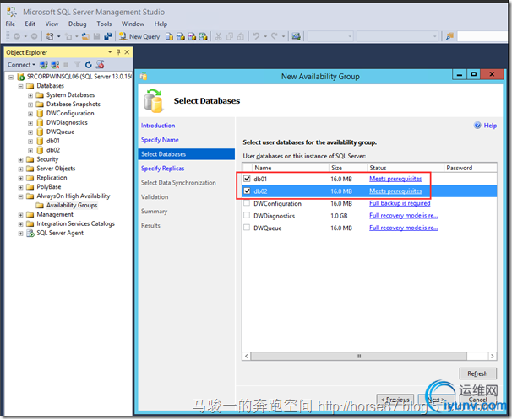Open the Edit menu
Viewport: 512px width, 419px height.
(30, 24)
